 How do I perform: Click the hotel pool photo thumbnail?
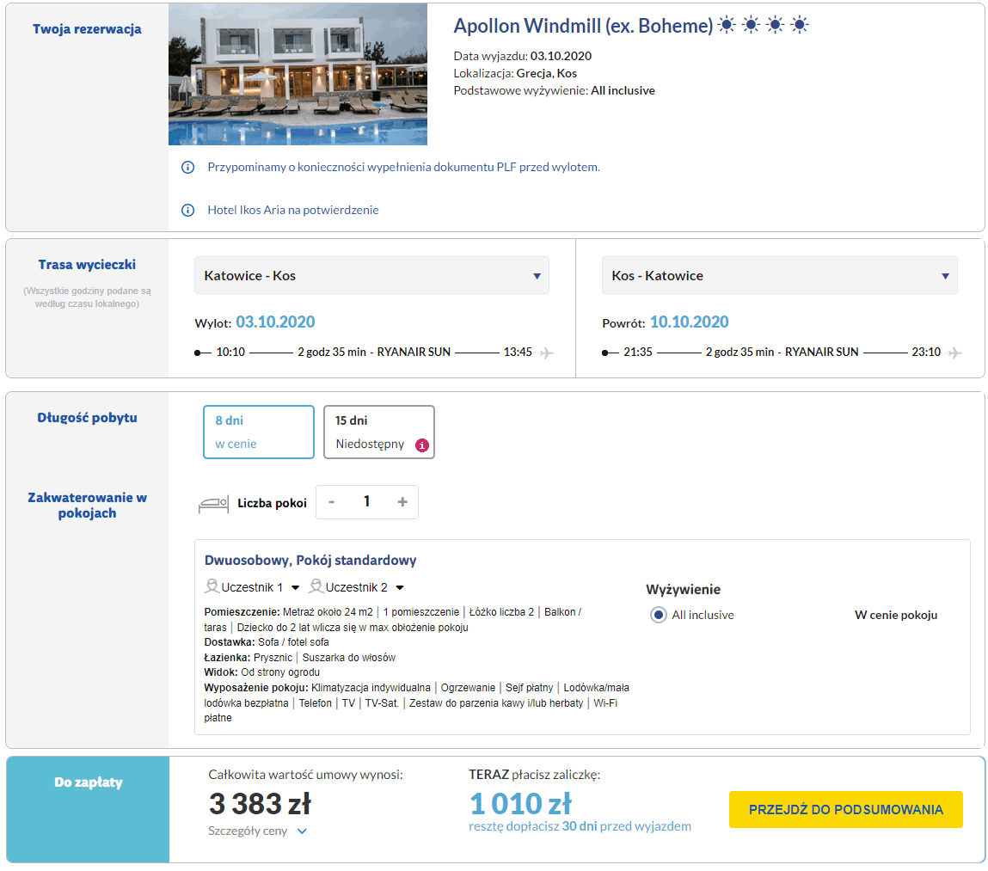298,75
